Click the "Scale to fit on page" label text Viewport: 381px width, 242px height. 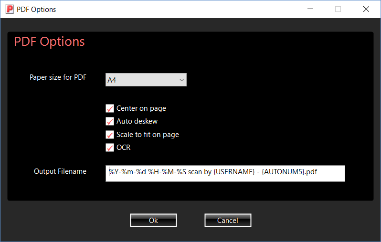[x=148, y=135]
